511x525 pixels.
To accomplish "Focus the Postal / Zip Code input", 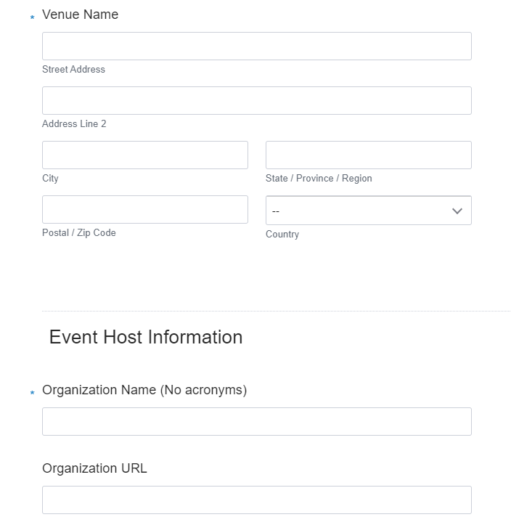I will [x=144, y=210].
